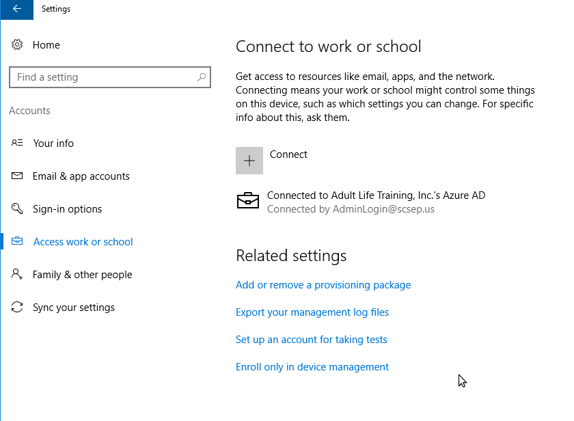
Task: Open Export your management log files
Action: [312, 312]
